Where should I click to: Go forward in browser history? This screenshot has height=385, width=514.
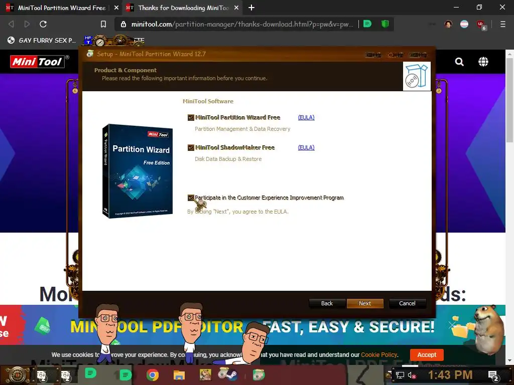click(x=27, y=24)
